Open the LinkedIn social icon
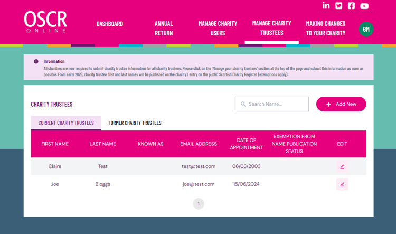The height and width of the screenshot is (234, 396). 326,6
